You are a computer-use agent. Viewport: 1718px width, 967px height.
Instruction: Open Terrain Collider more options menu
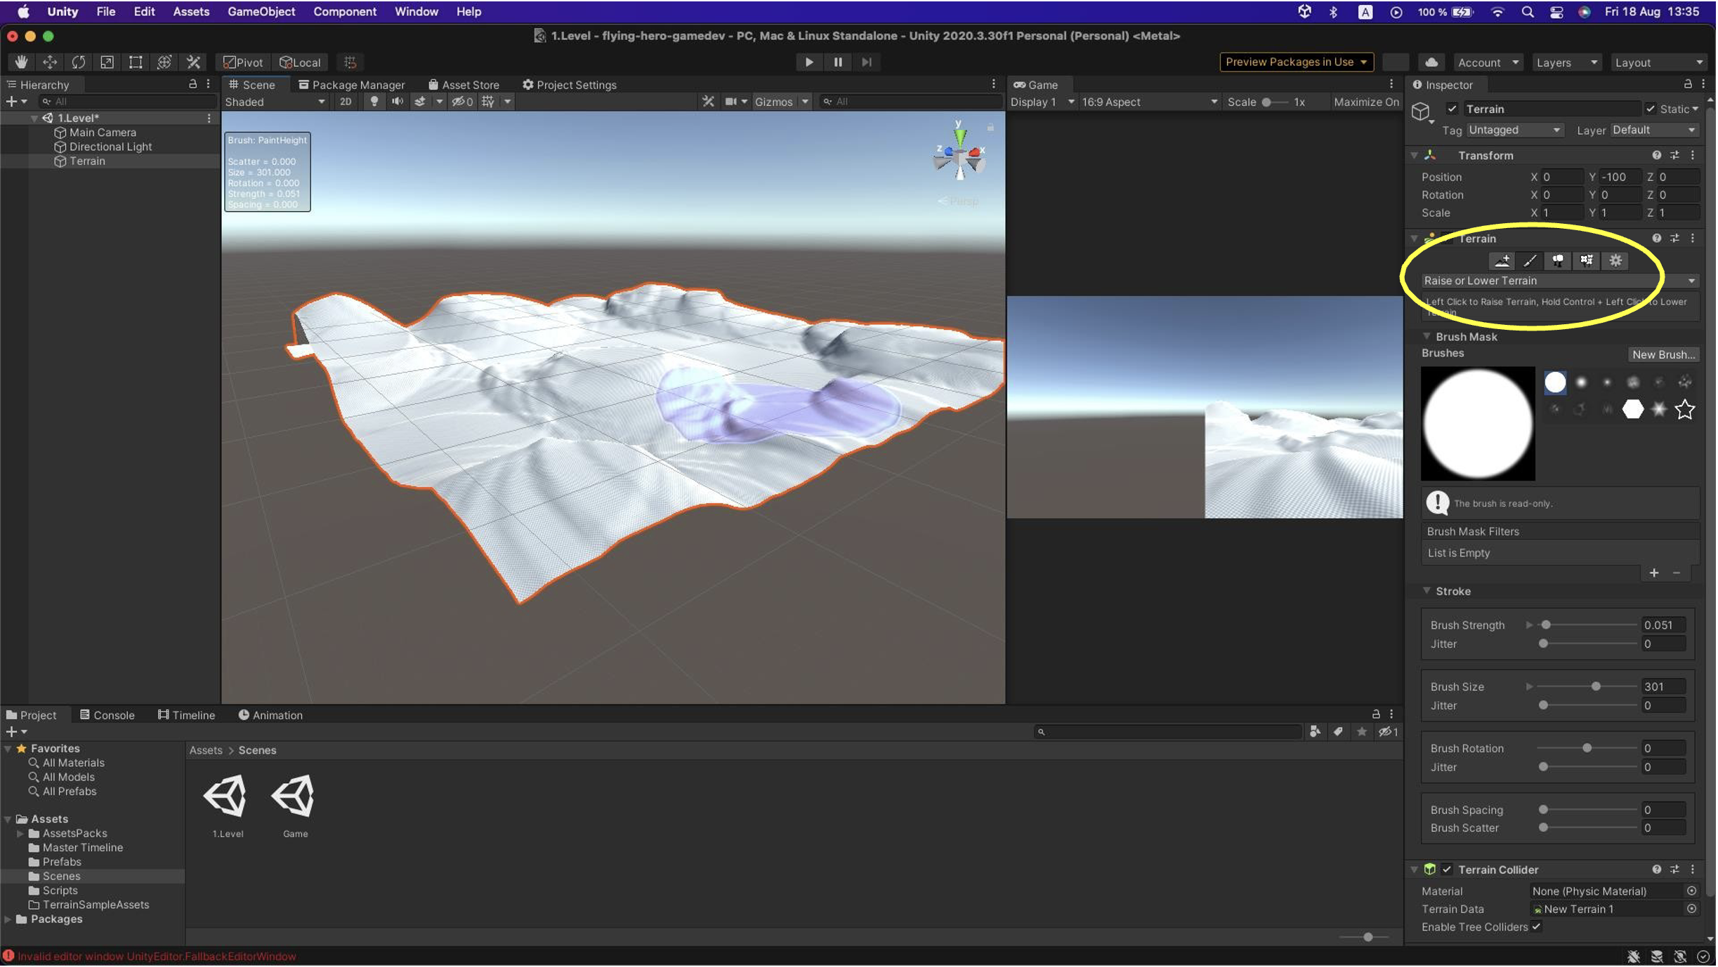click(1693, 869)
